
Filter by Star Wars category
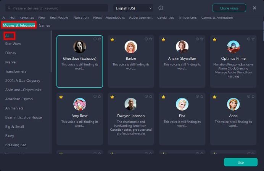click(13, 44)
